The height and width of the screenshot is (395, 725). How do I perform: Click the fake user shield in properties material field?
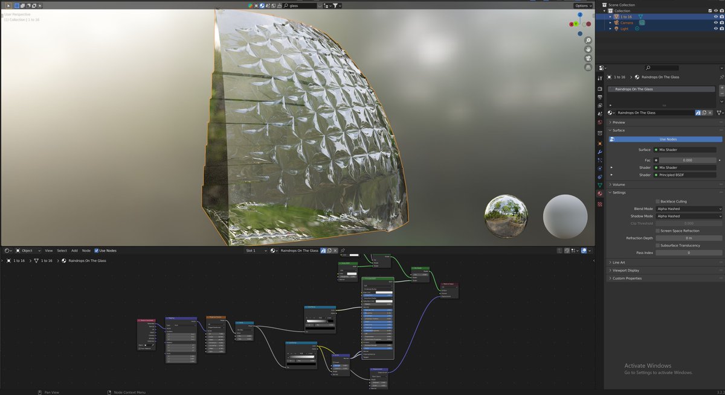pyautogui.click(x=698, y=113)
